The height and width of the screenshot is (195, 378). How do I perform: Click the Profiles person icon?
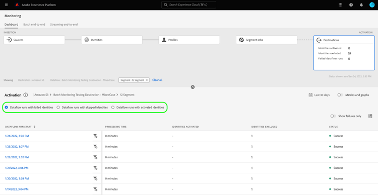(x=164, y=40)
